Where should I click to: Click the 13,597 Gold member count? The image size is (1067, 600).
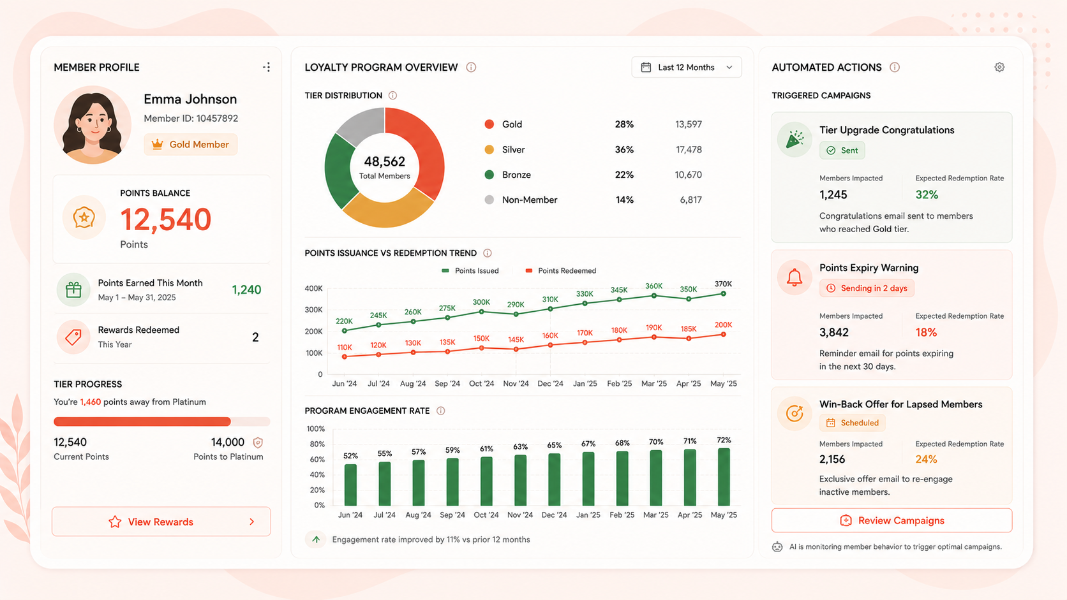689,124
